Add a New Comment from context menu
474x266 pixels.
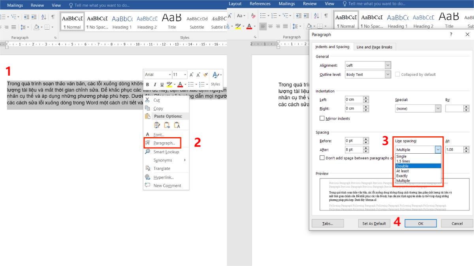[x=167, y=186]
